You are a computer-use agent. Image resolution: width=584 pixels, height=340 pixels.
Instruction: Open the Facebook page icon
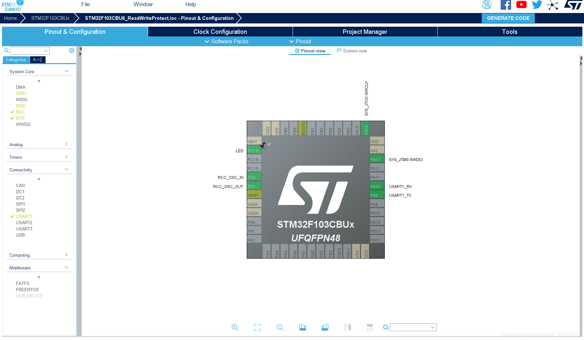(506, 5)
